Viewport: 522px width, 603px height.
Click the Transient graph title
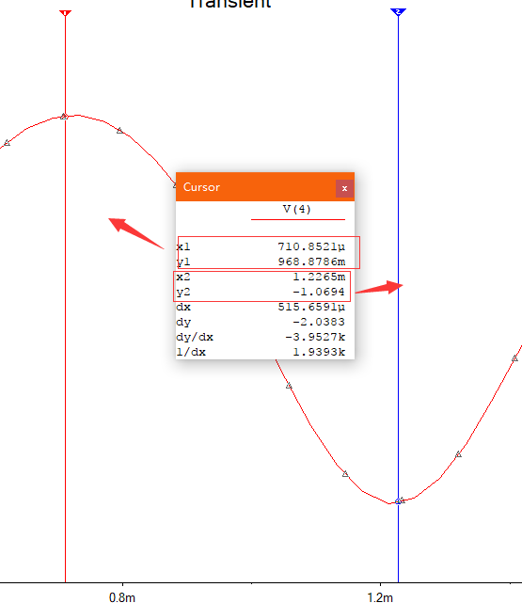[230, 4]
